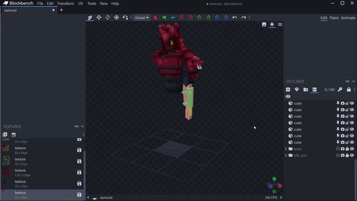
Task: Open the File menu
Action: [x=40, y=4]
